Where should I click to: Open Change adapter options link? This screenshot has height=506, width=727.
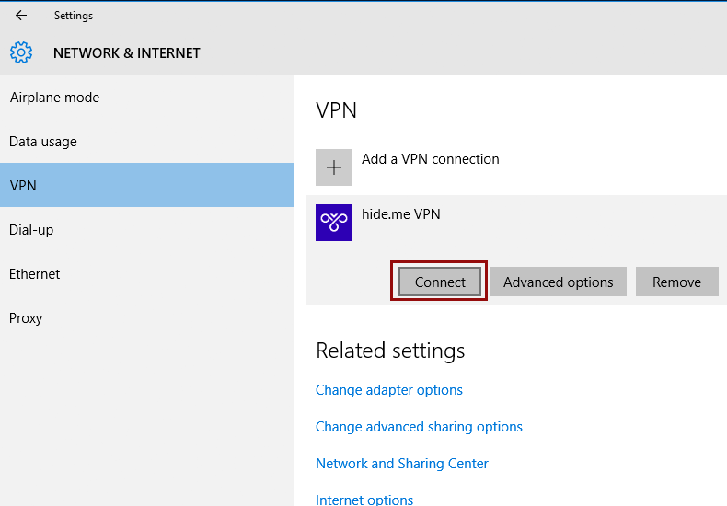point(389,390)
